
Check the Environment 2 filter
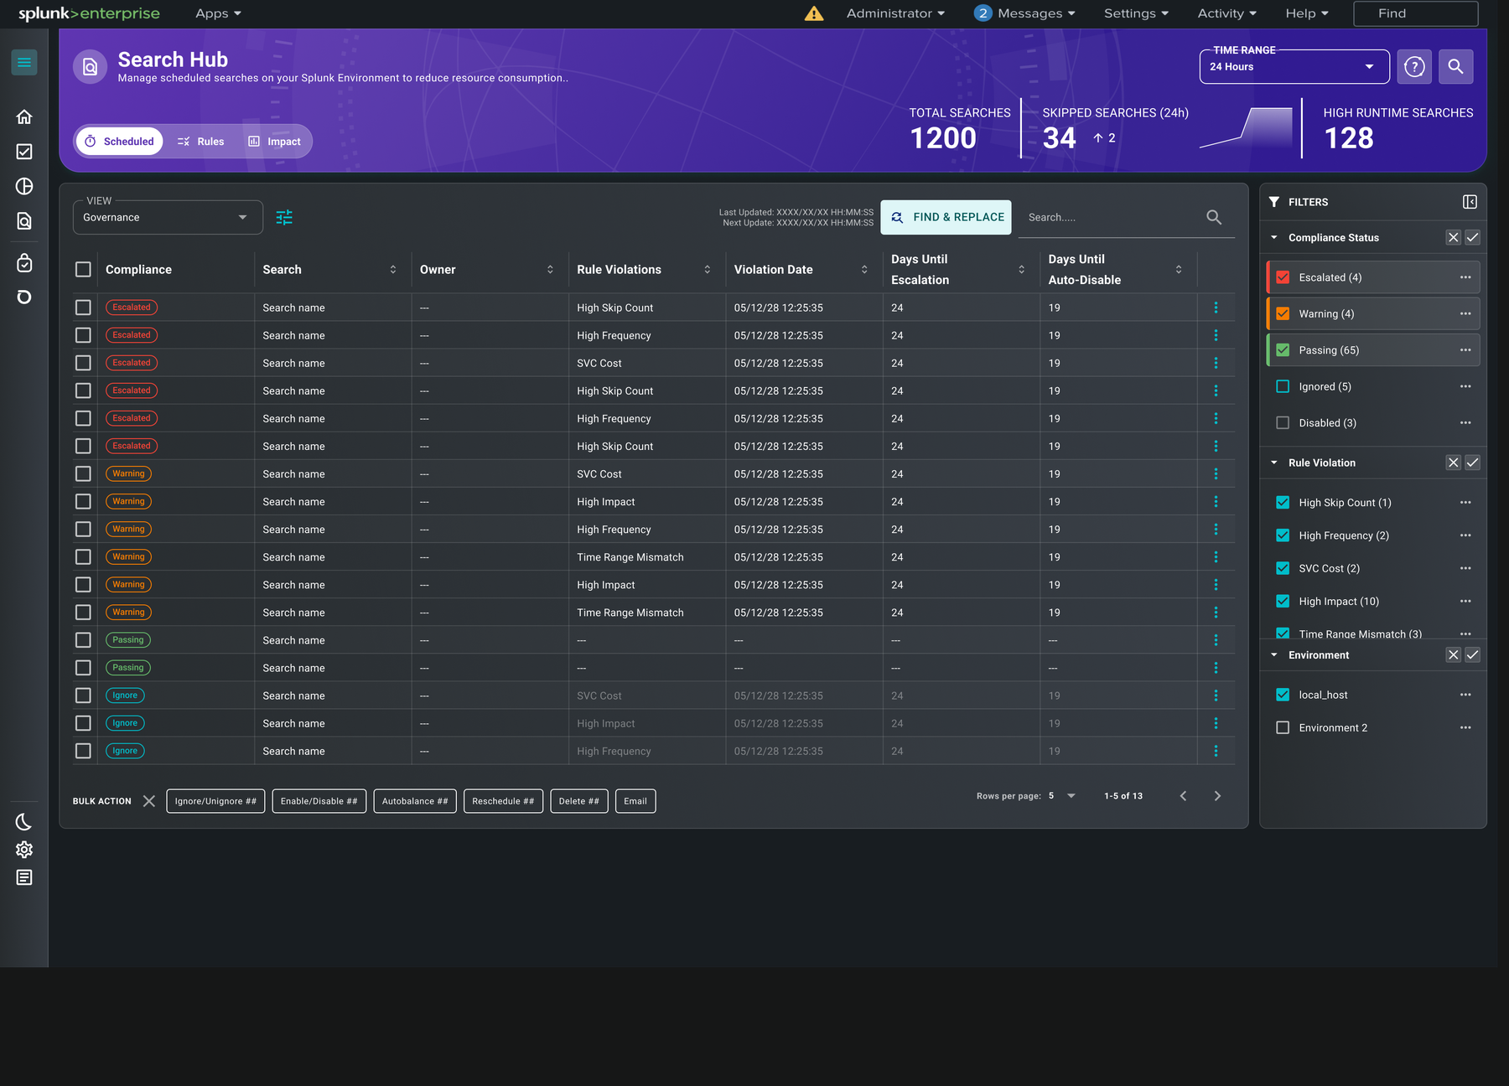[1283, 727]
